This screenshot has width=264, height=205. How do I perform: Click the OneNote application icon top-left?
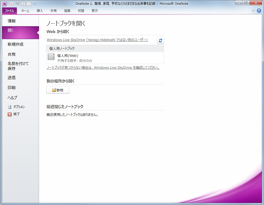[4, 4]
